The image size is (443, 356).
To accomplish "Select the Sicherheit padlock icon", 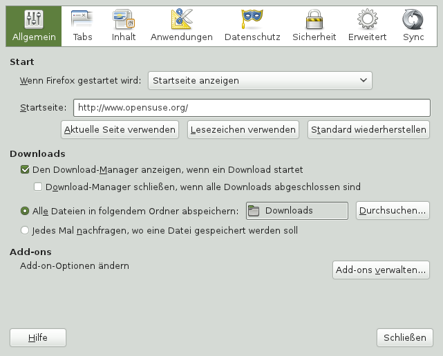I will tap(315, 19).
